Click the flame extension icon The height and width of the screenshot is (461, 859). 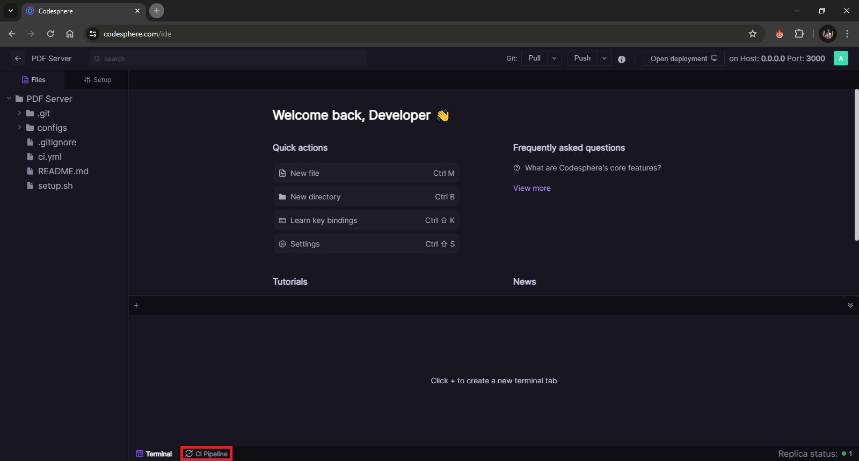(780, 34)
